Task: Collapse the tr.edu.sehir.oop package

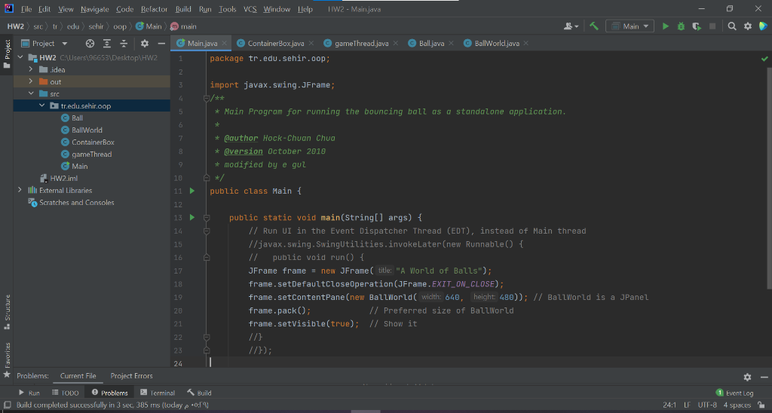Action: (42, 106)
